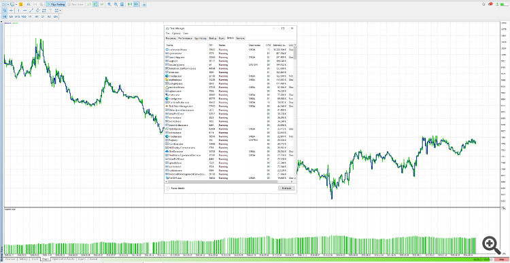The image size is (510, 263).
Task: Draw a horizontal line tool
Action: pyautogui.click(x=24, y=10)
